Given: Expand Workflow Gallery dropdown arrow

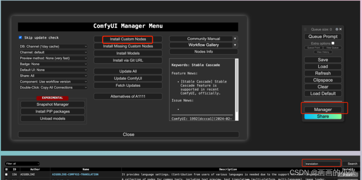Looking at the screenshot, I should click(x=235, y=45).
